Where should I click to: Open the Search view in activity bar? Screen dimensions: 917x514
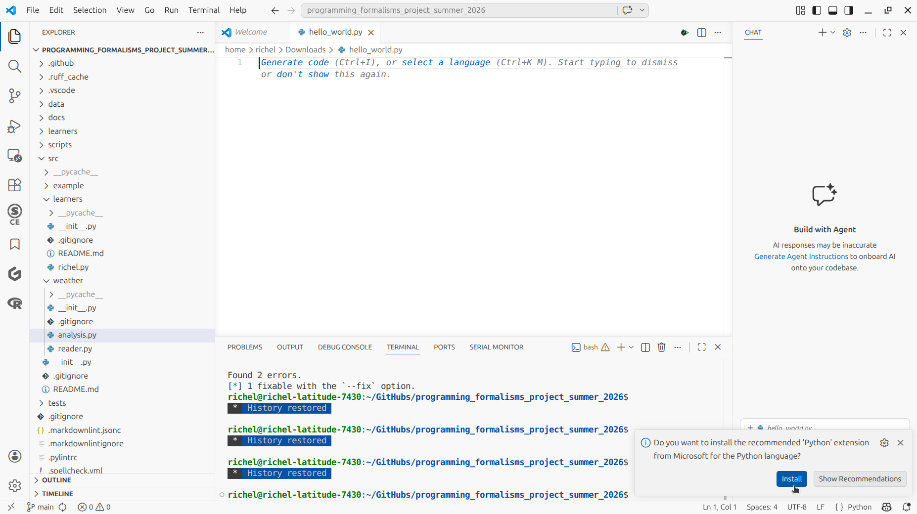click(15, 66)
